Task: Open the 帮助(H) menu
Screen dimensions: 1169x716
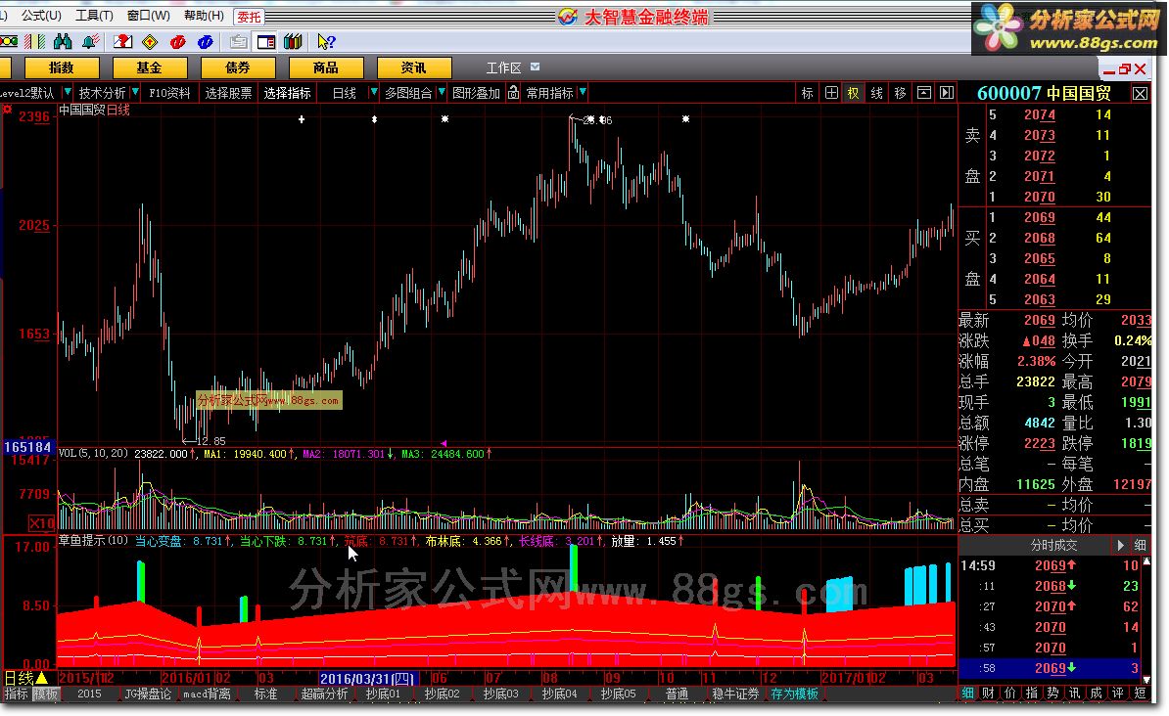Action: click(204, 16)
